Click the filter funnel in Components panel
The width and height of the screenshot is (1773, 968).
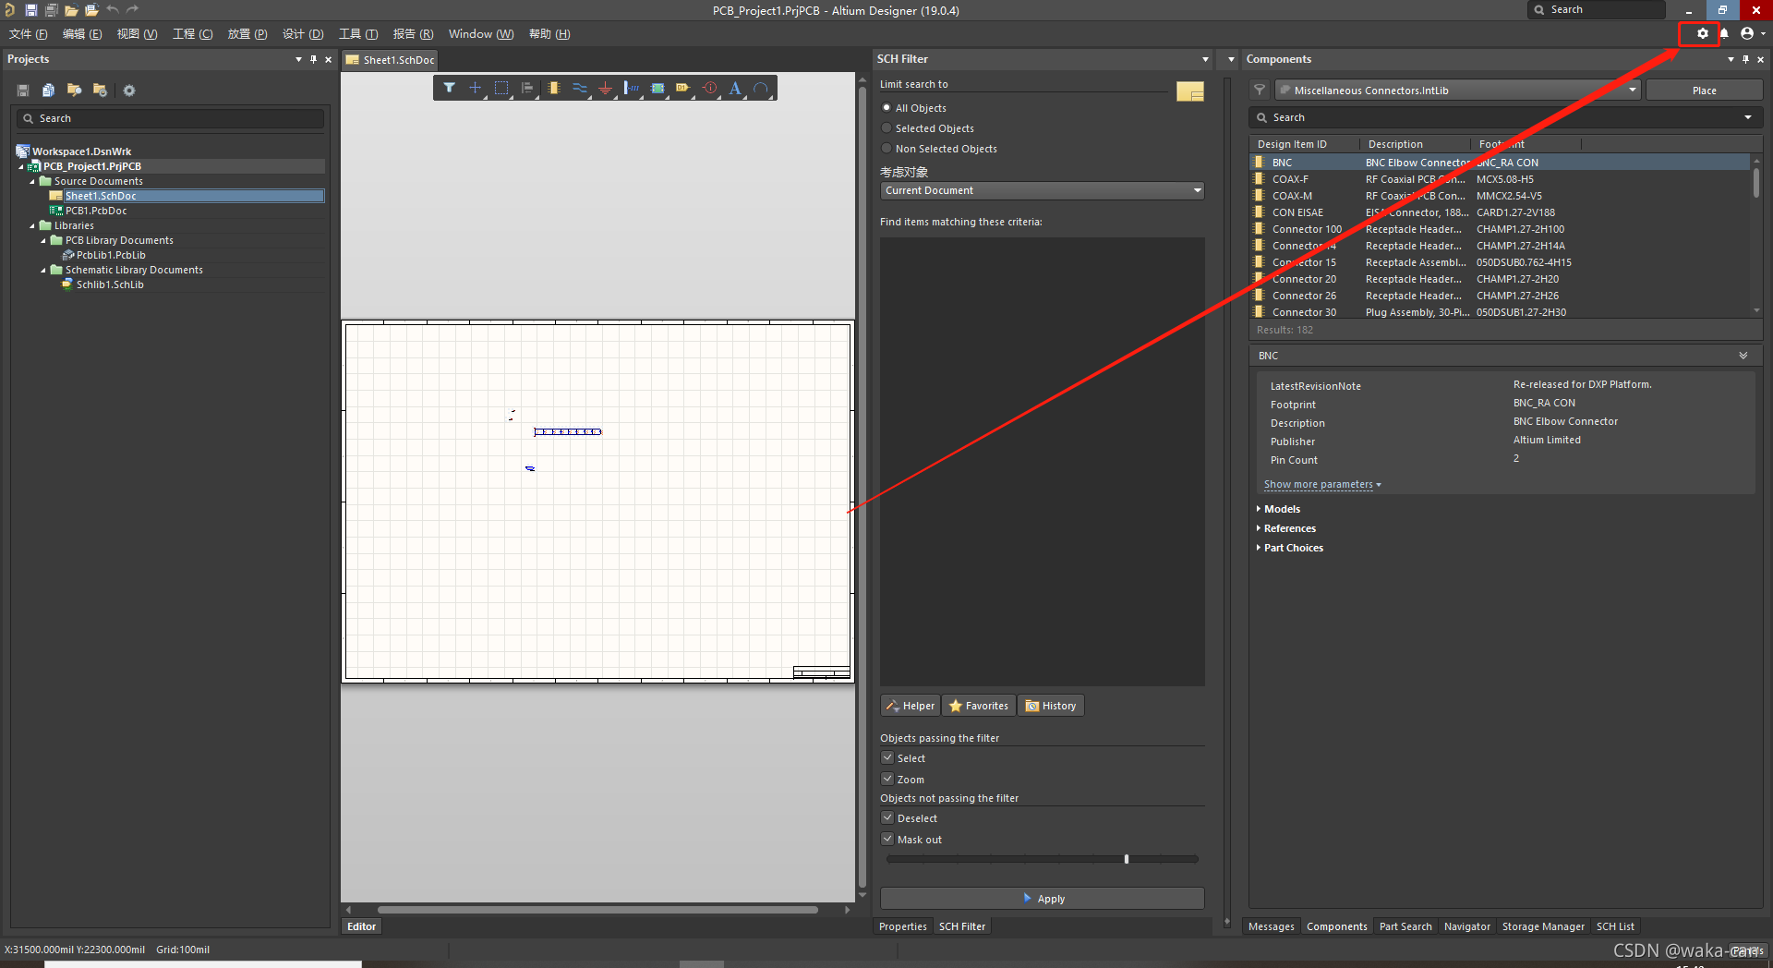point(1260,90)
